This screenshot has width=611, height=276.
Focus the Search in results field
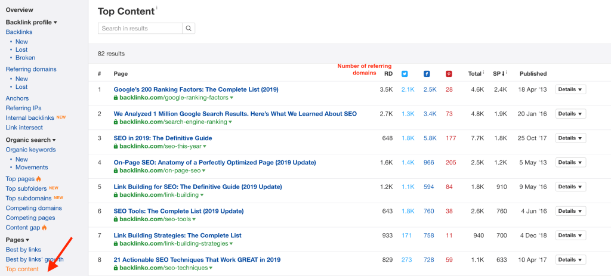coord(140,29)
